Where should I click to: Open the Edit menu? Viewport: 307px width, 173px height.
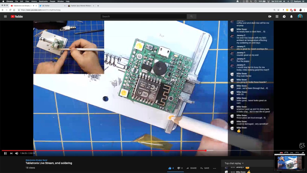[22, 1]
